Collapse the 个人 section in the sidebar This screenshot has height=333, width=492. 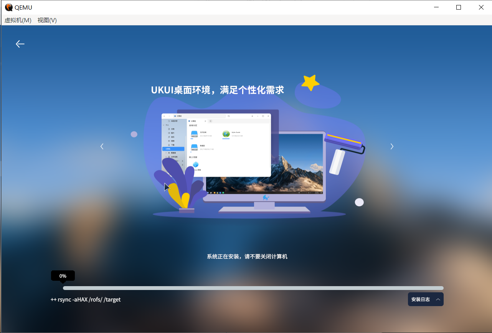(x=163, y=125)
